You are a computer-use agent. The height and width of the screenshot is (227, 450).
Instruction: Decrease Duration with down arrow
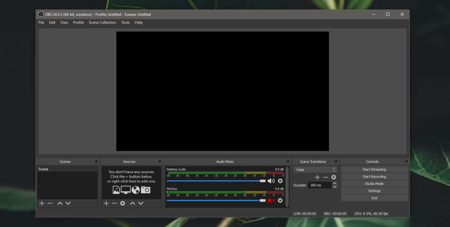pos(334,187)
